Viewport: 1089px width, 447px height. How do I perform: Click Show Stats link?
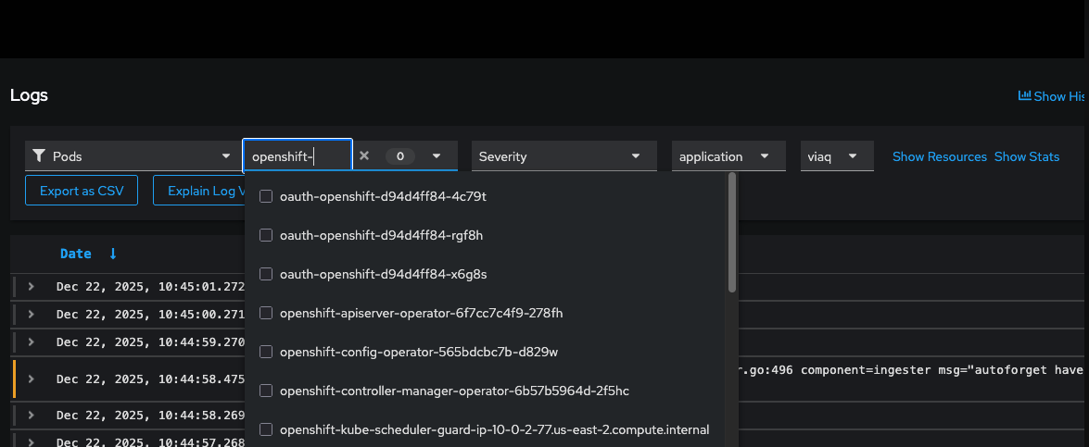(1027, 156)
